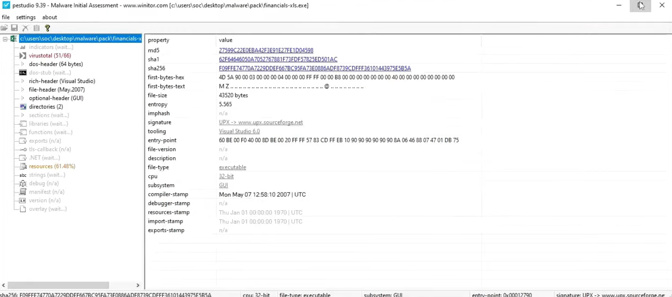The width and height of the screenshot is (672, 297).
Task: Click the entropy value 5.565
Action: [x=225, y=104]
